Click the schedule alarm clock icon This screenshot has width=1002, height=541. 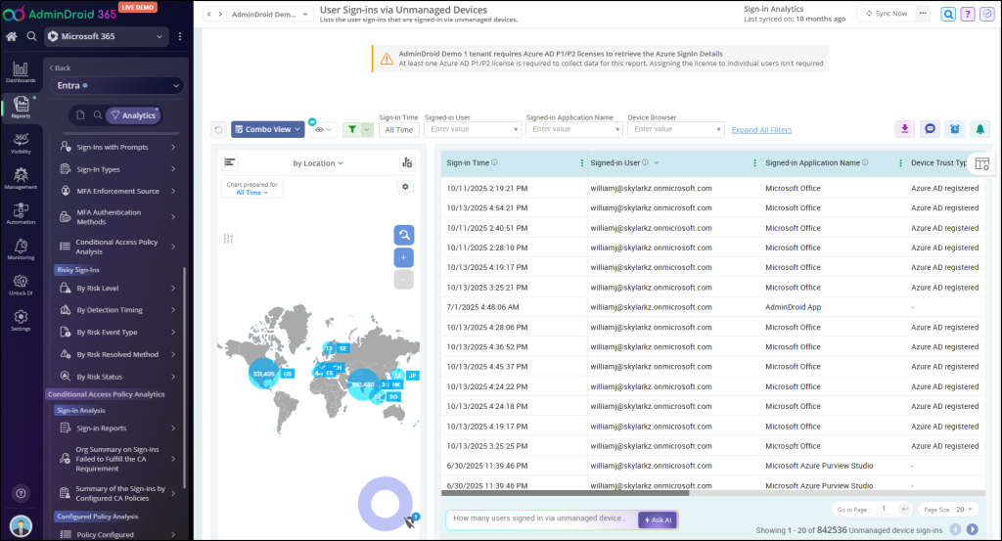[x=955, y=129]
